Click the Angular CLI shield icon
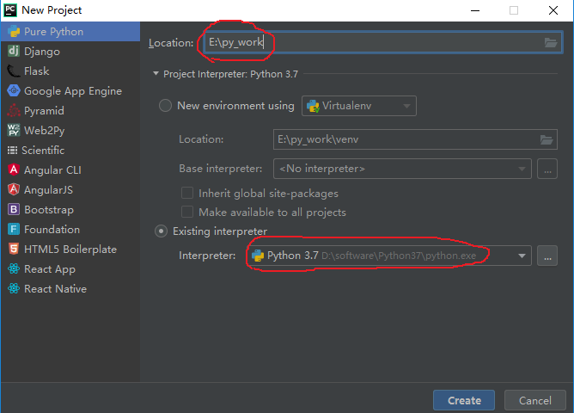 point(14,170)
